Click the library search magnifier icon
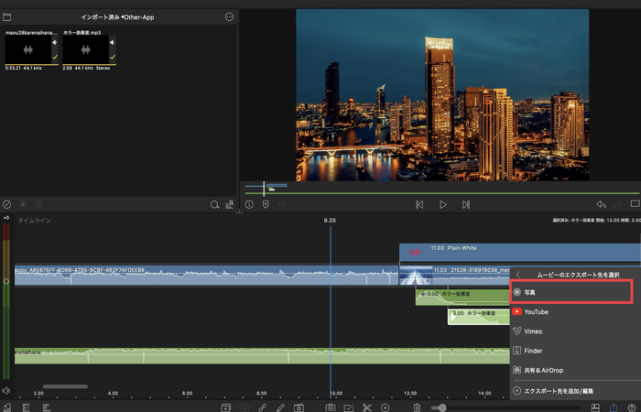641x412 pixels. 214,205
